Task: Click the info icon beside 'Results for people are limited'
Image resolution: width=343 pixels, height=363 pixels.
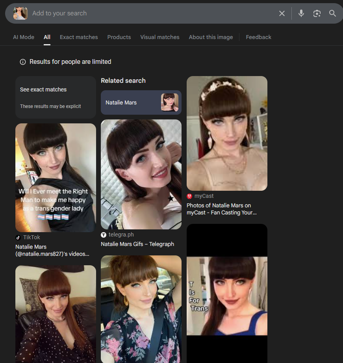Action: pos(23,62)
